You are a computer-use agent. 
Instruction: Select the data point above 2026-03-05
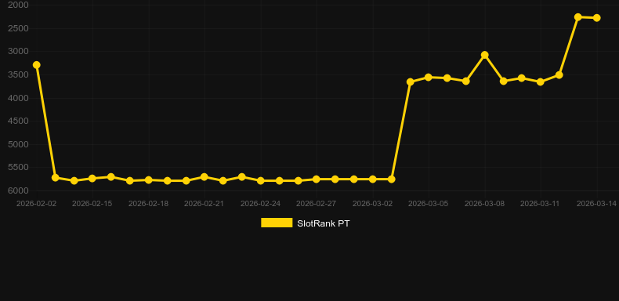point(429,78)
